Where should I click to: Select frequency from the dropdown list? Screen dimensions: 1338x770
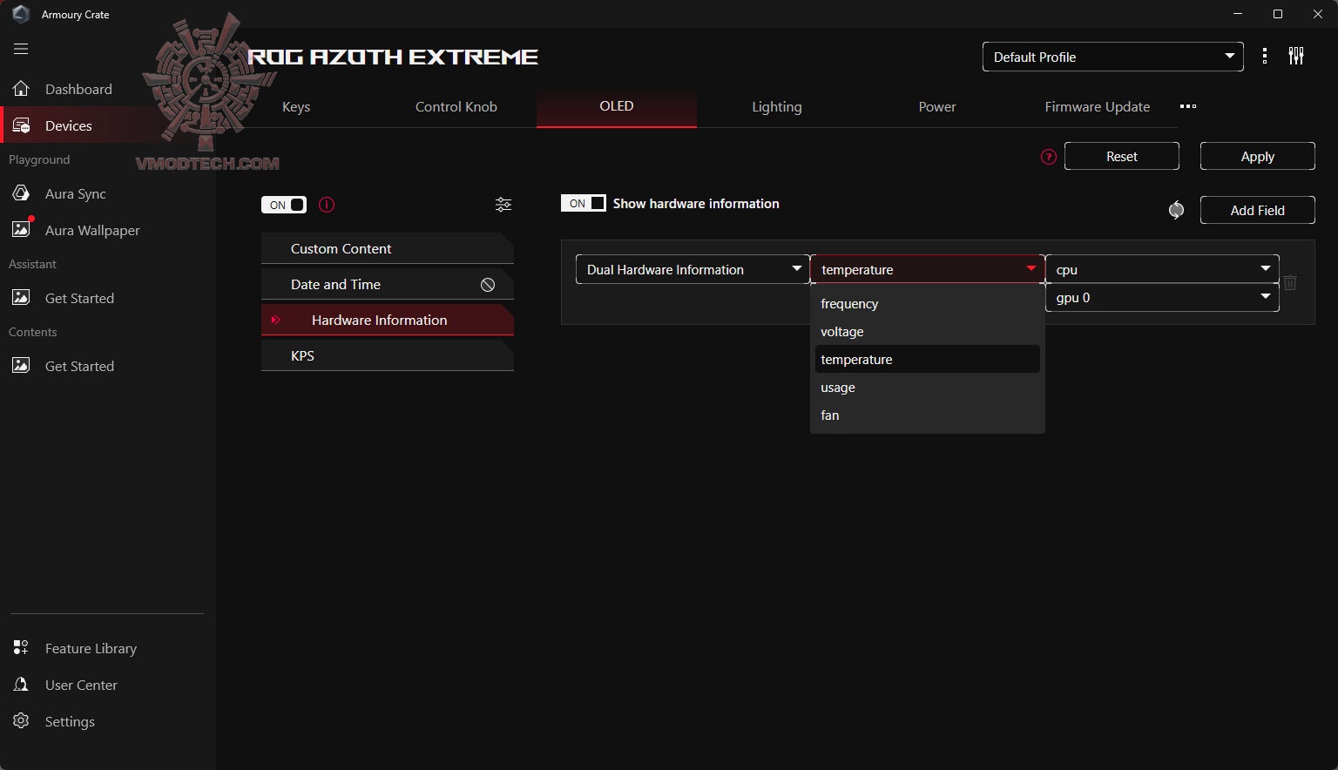pyautogui.click(x=928, y=304)
